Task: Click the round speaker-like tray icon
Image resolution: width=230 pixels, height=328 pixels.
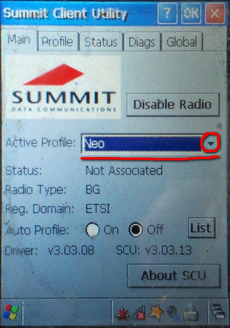Action: [172, 312]
